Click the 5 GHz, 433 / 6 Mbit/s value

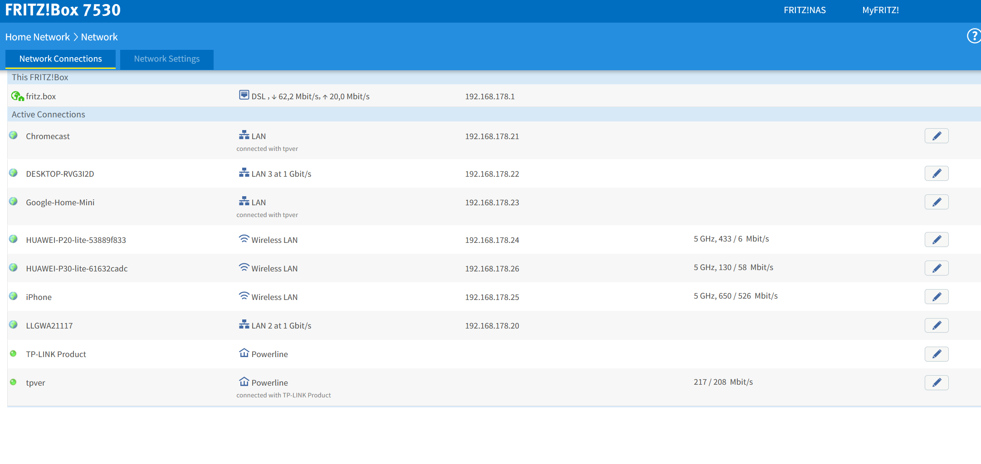tap(731, 239)
